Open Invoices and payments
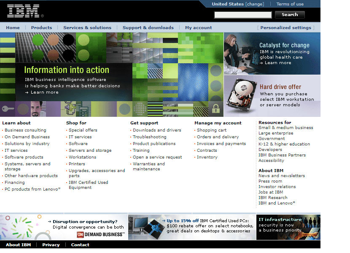This screenshot has width=350, height=253. coord(221,144)
